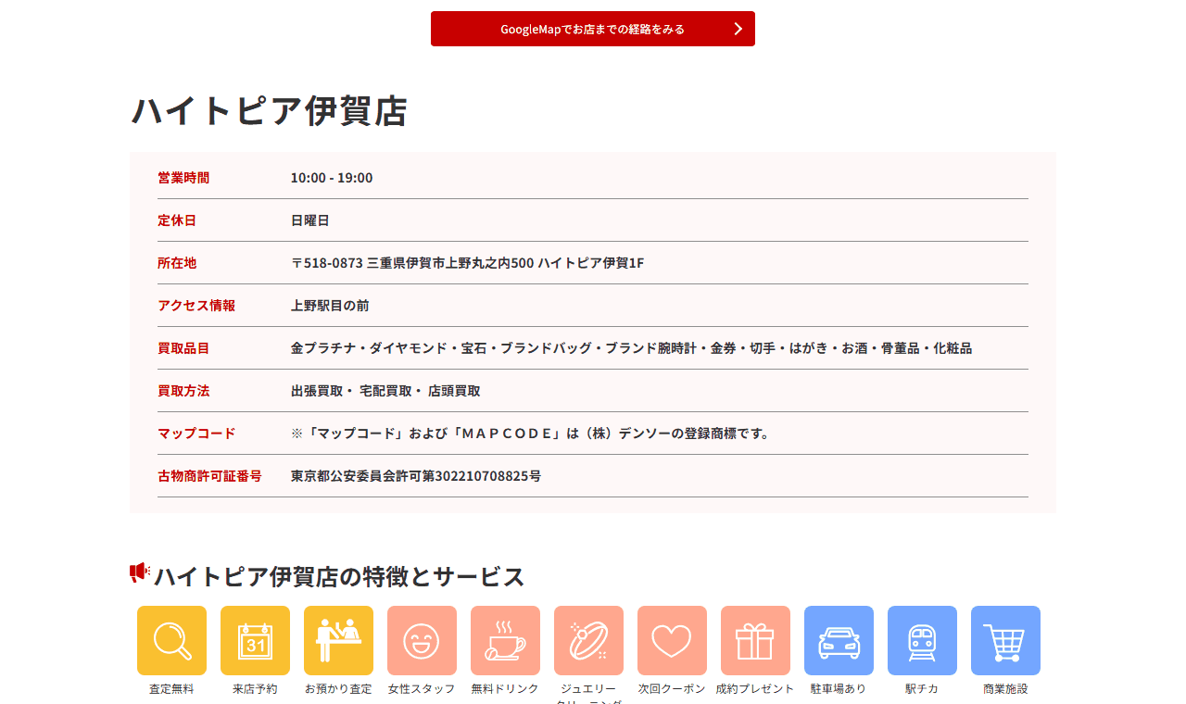Click the 買取方法 row label
Viewport: 1186px width, 704px height.
(183, 391)
